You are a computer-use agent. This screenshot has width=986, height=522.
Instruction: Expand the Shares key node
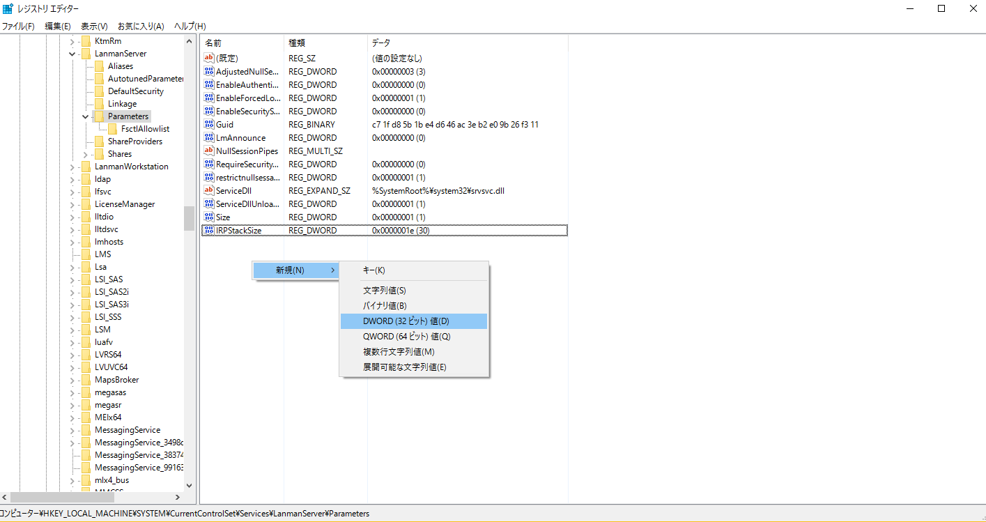click(85, 154)
